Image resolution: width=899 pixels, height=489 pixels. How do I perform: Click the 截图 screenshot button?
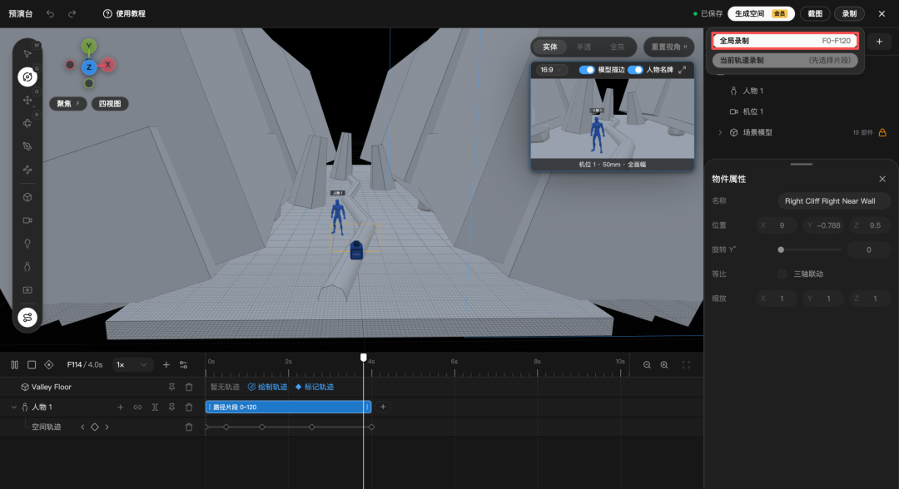click(x=815, y=14)
